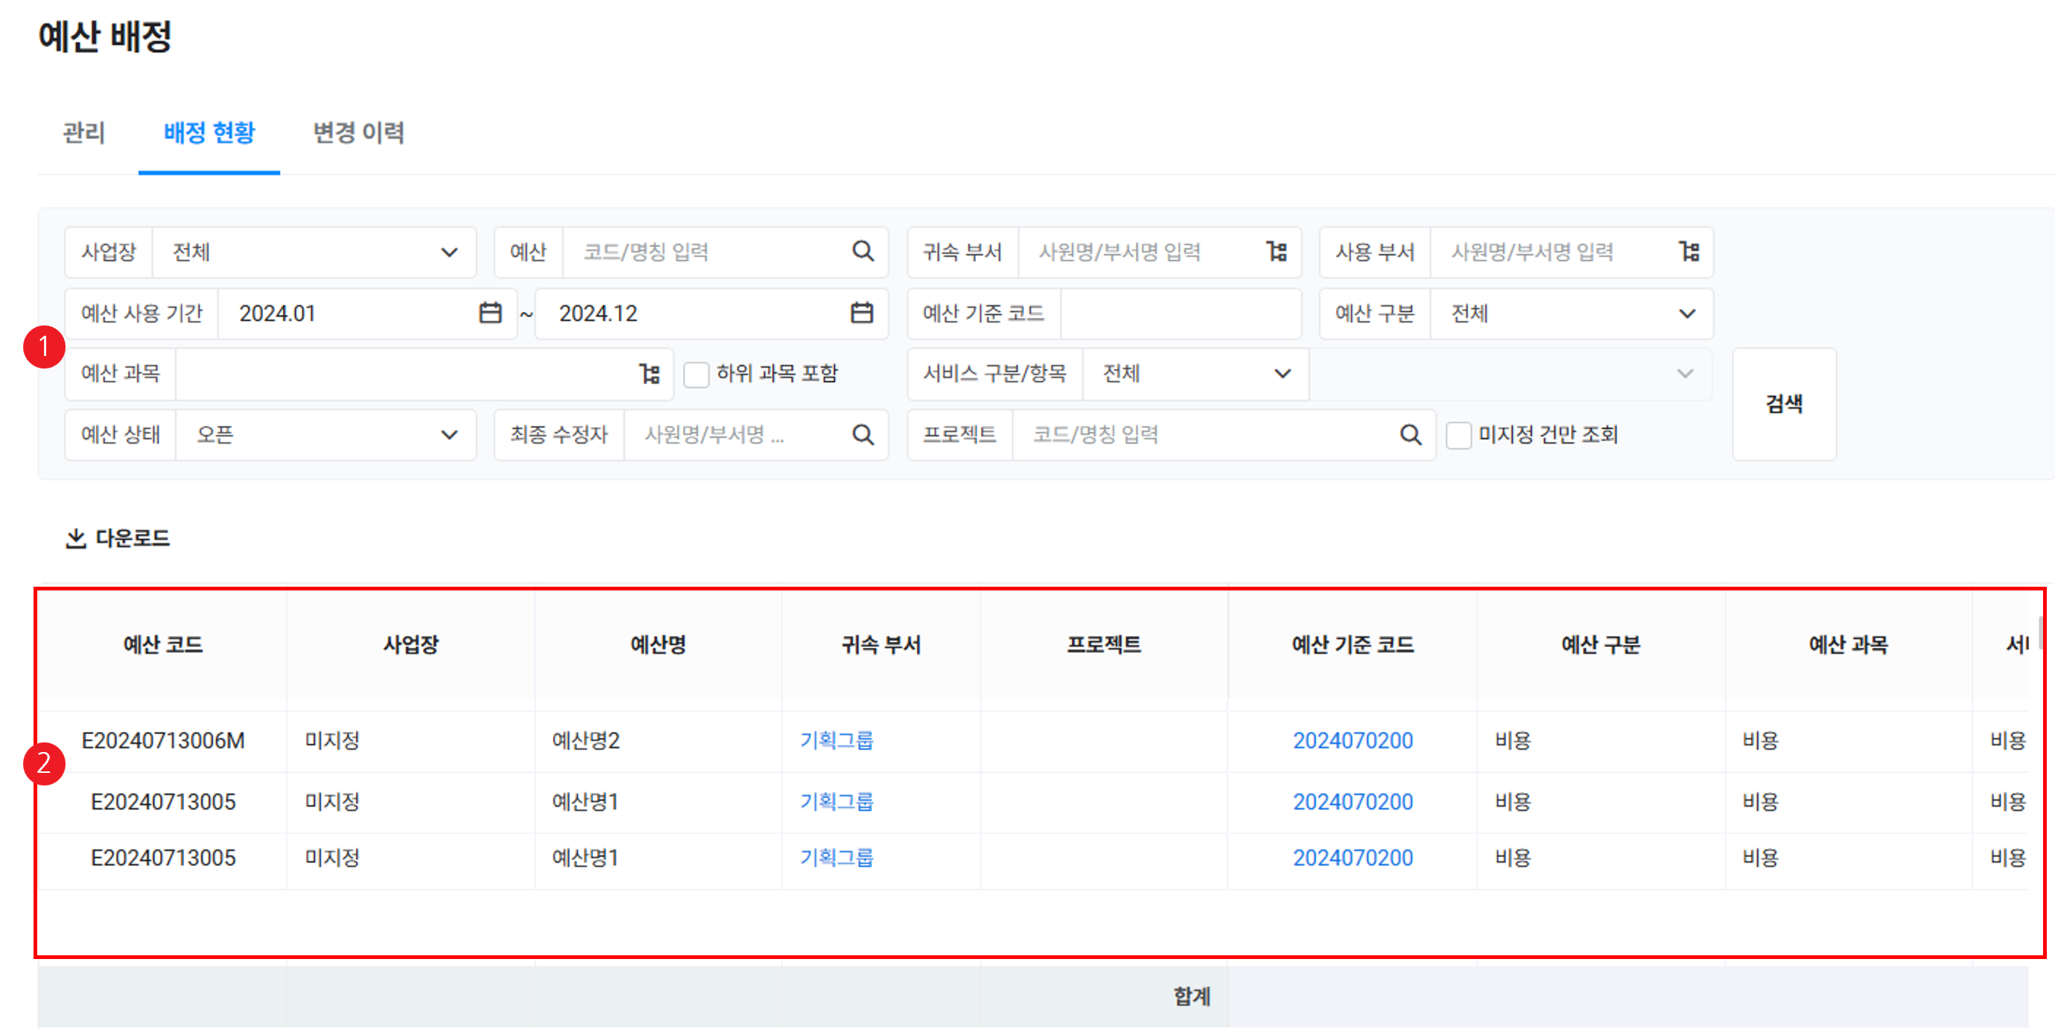Click search icon in 최종 수정자 field
Image resolution: width=2055 pixels, height=1029 pixels.
coord(863,435)
